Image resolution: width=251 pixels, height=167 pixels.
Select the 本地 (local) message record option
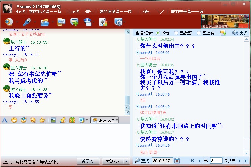coord(158,33)
